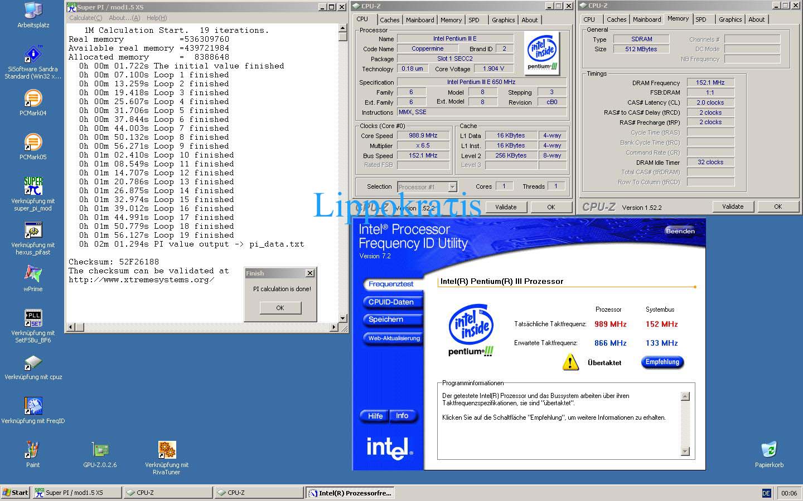Click the Empfehlung button
Screen dimensions: 803x501
(x=662, y=362)
